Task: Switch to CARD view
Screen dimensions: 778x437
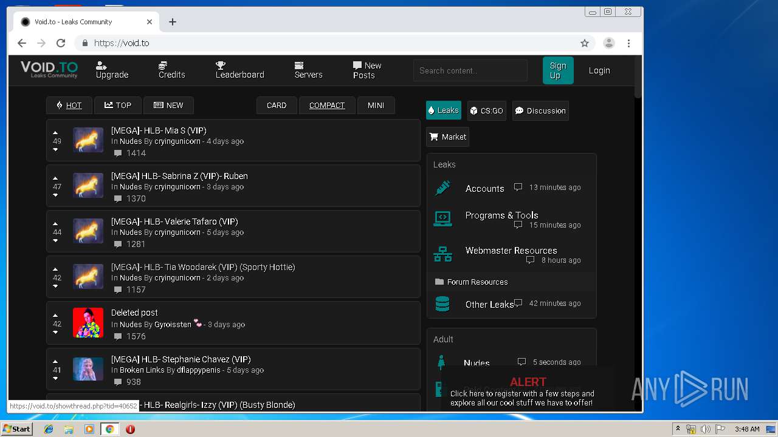Action: point(277,105)
